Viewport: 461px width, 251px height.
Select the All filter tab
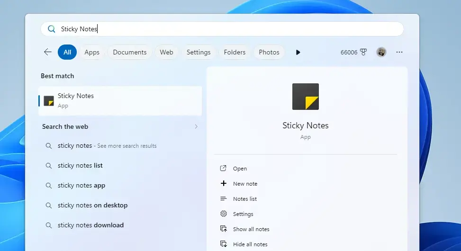[67, 52]
